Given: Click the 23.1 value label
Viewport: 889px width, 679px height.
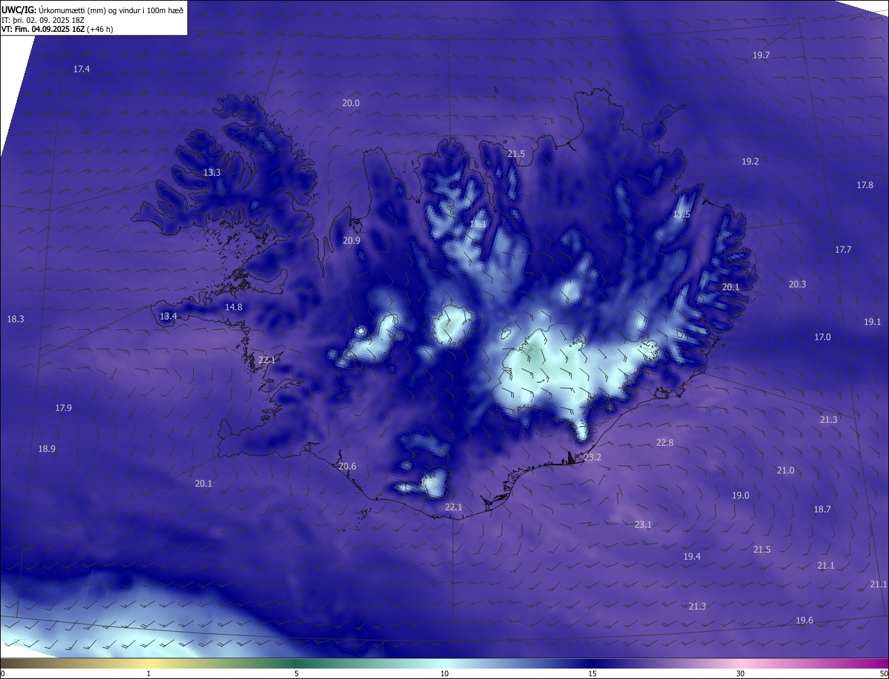Looking at the screenshot, I should pos(643,524).
